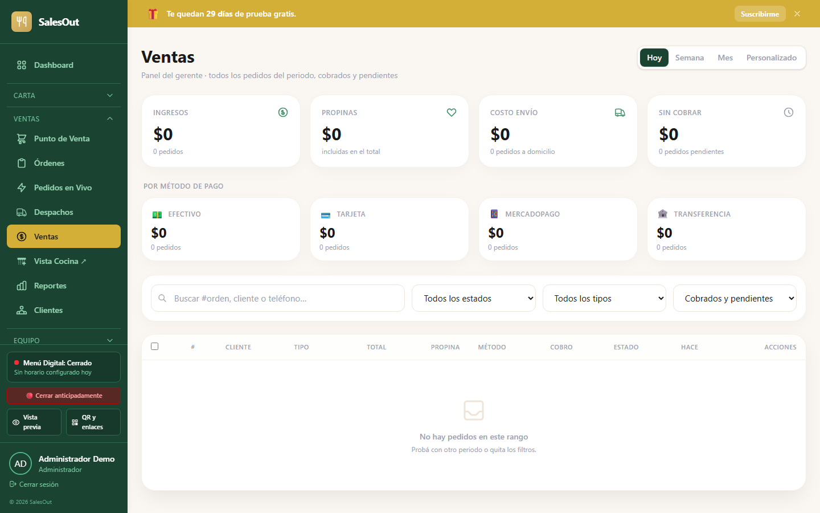
Task: Open QR y enlaces
Action: (x=93, y=422)
